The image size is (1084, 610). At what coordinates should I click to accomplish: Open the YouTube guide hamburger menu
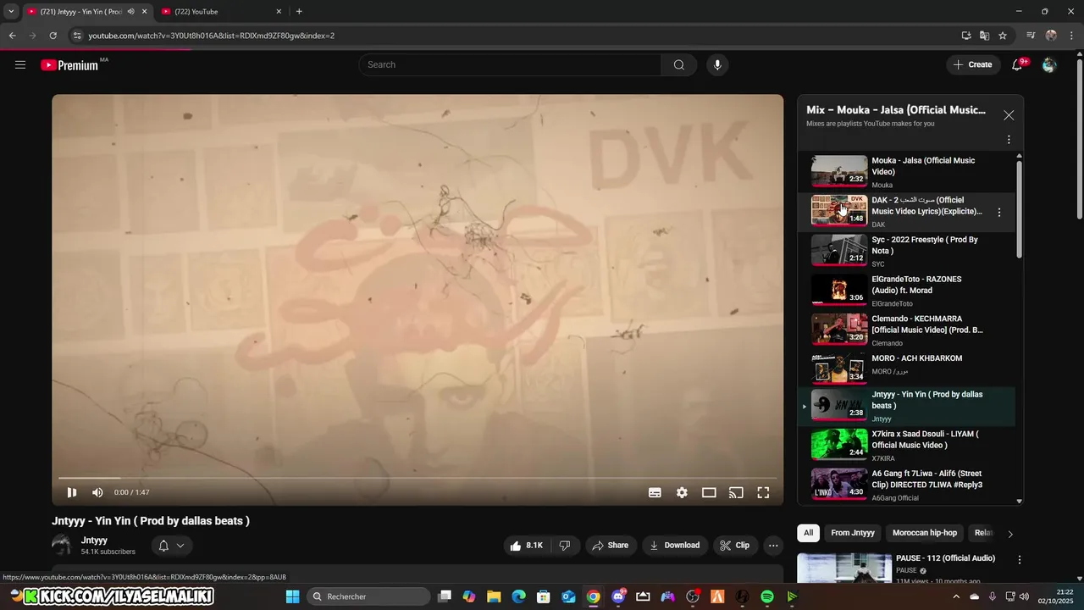click(x=20, y=64)
